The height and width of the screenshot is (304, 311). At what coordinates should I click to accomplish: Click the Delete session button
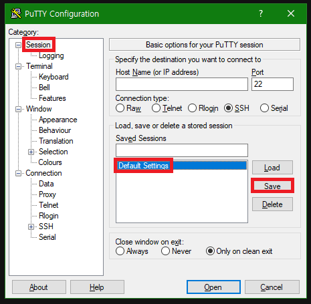click(x=272, y=204)
